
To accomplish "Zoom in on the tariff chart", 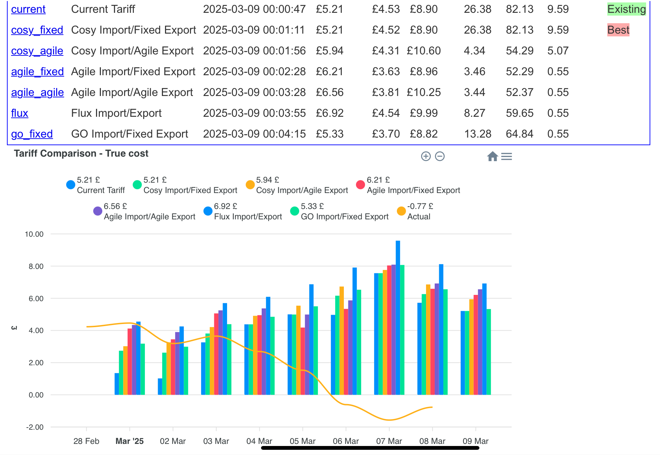I will [426, 156].
